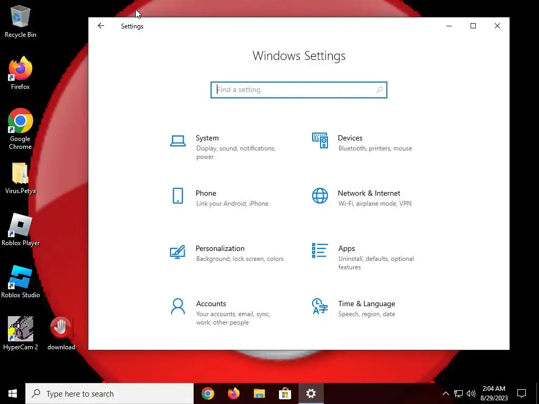Click the Network & Internet heading
The height and width of the screenshot is (404, 539).
(x=369, y=193)
